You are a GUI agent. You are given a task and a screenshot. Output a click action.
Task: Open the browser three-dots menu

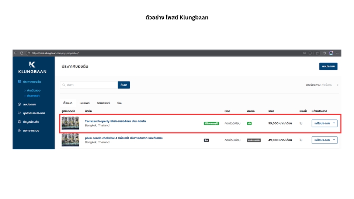337,53
